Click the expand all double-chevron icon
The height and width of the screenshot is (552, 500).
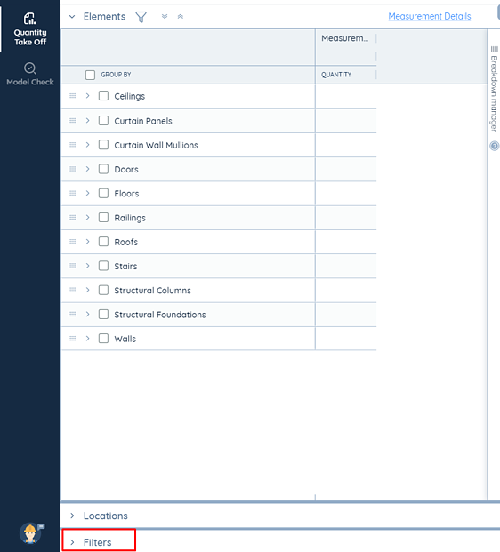click(x=165, y=17)
